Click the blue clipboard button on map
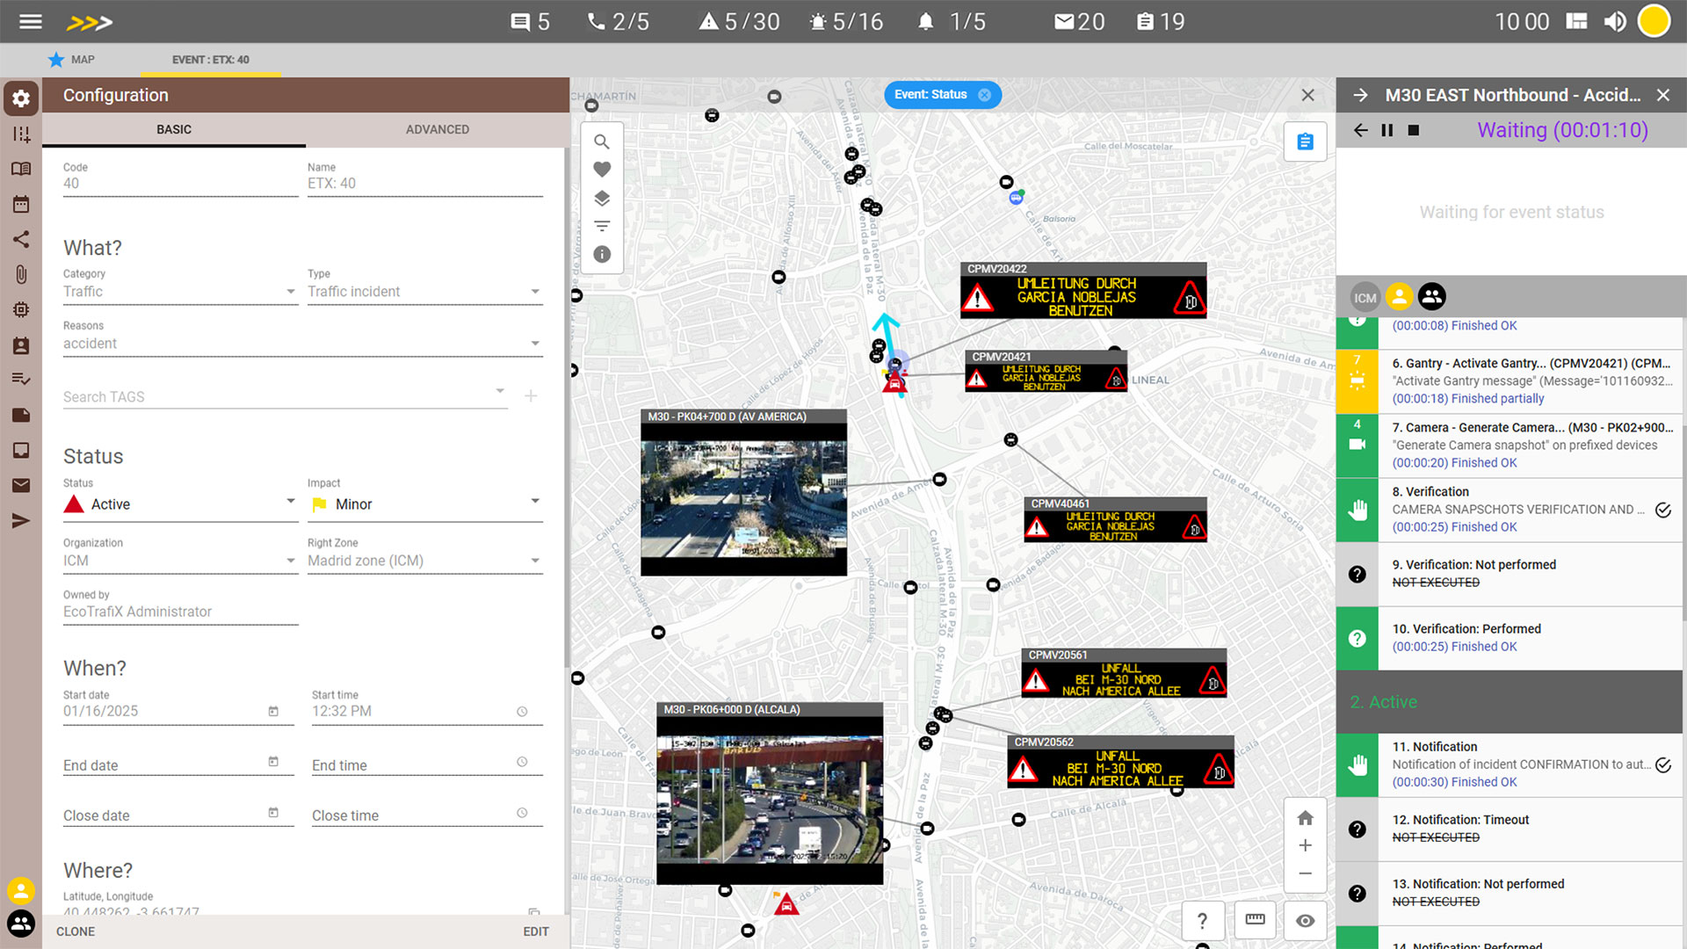This screenshot has width=1687, height=949. coord(1305,141)
